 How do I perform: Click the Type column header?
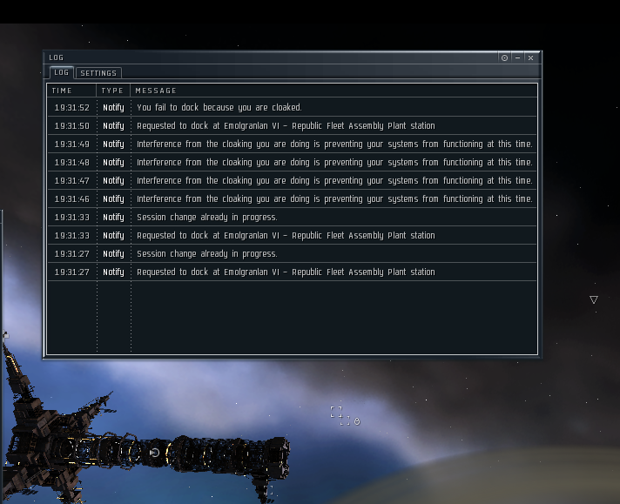pyautogui.click(x=113, y=91)
